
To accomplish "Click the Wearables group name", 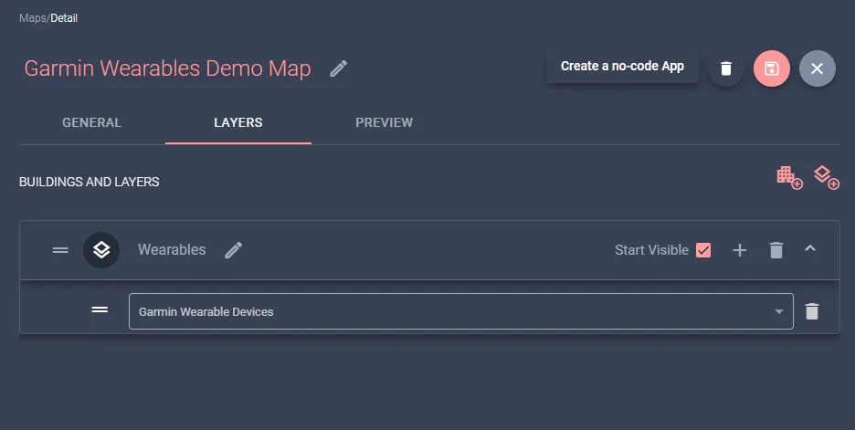I will [x=172, y=249].
